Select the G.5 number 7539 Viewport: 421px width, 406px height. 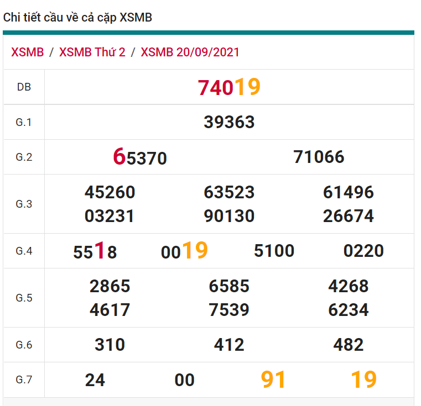(229, 310)
